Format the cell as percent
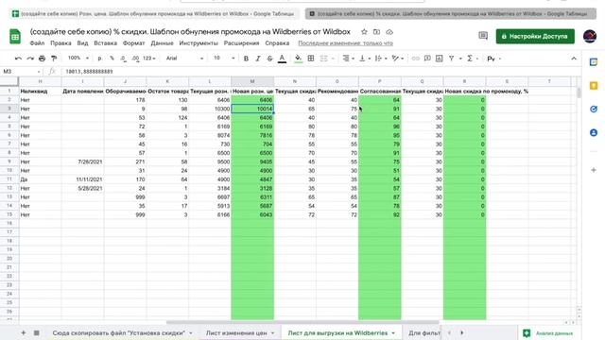Image resolution: width=605 pixels, height=340 pixels. click(112, 59)
